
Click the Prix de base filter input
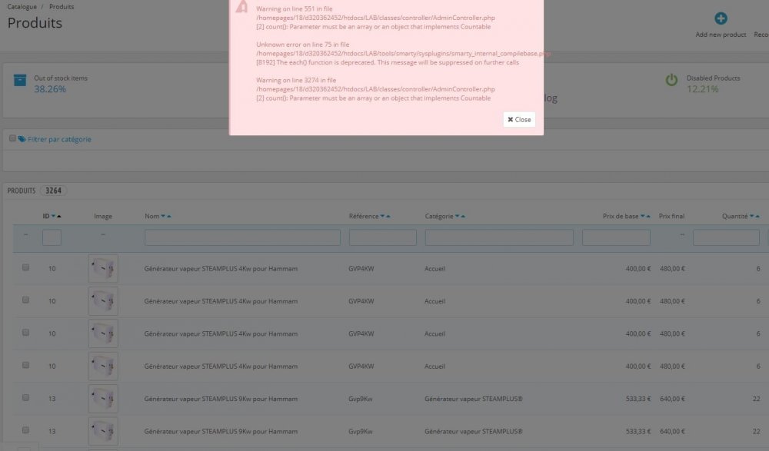[x=617, y=237]
